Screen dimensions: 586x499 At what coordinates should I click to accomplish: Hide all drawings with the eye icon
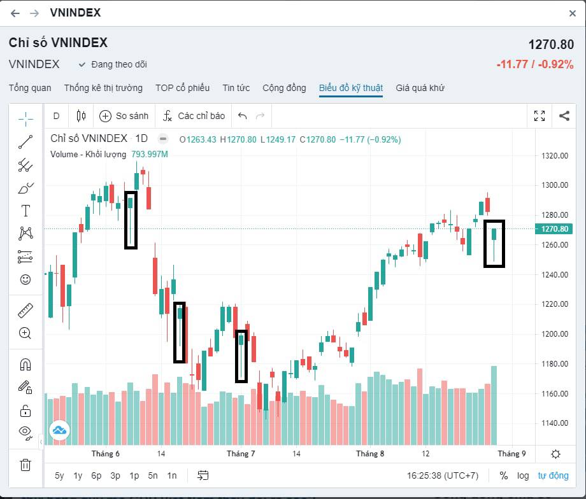(25, 432)
